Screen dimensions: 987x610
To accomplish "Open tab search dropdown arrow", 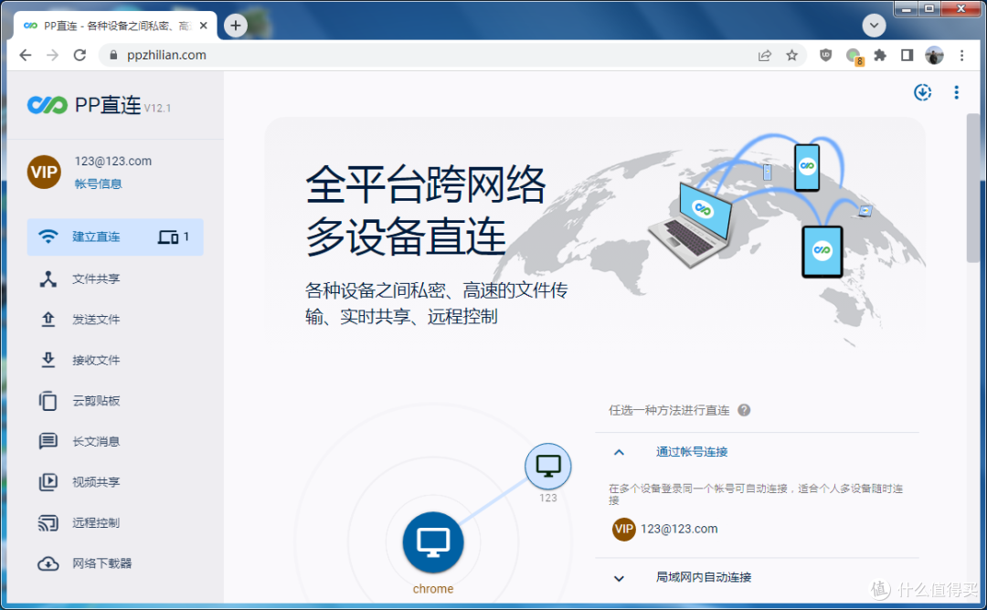I will pyautogui.click(x=874, y=26).
